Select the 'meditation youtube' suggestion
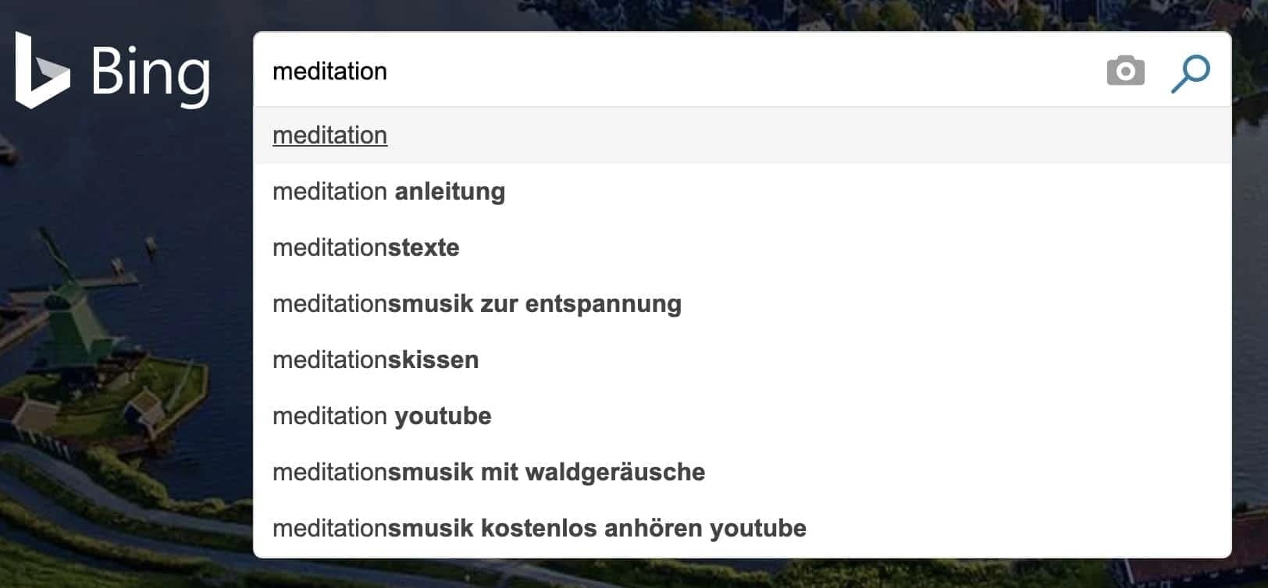Screen dimensions: 1268x588 381,416
